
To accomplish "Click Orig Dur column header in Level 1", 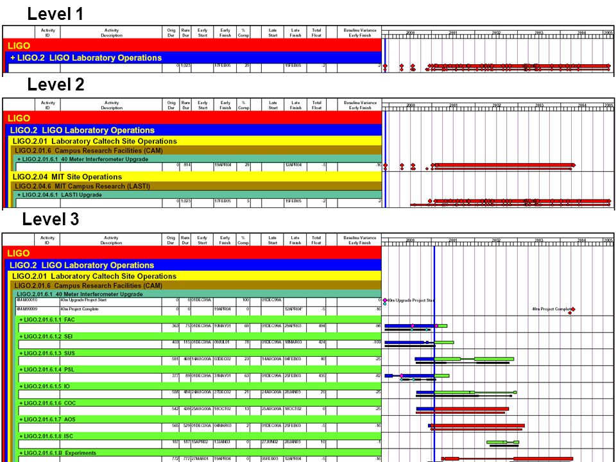I will [171, 33].
